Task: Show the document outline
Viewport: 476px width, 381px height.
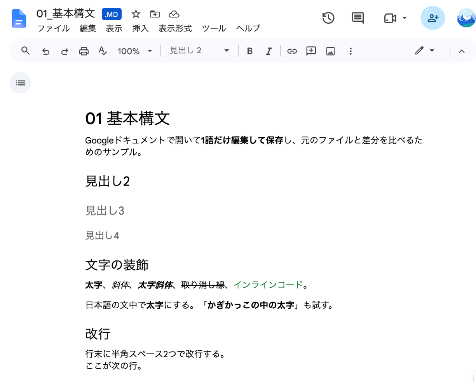Action: point(20,83)
